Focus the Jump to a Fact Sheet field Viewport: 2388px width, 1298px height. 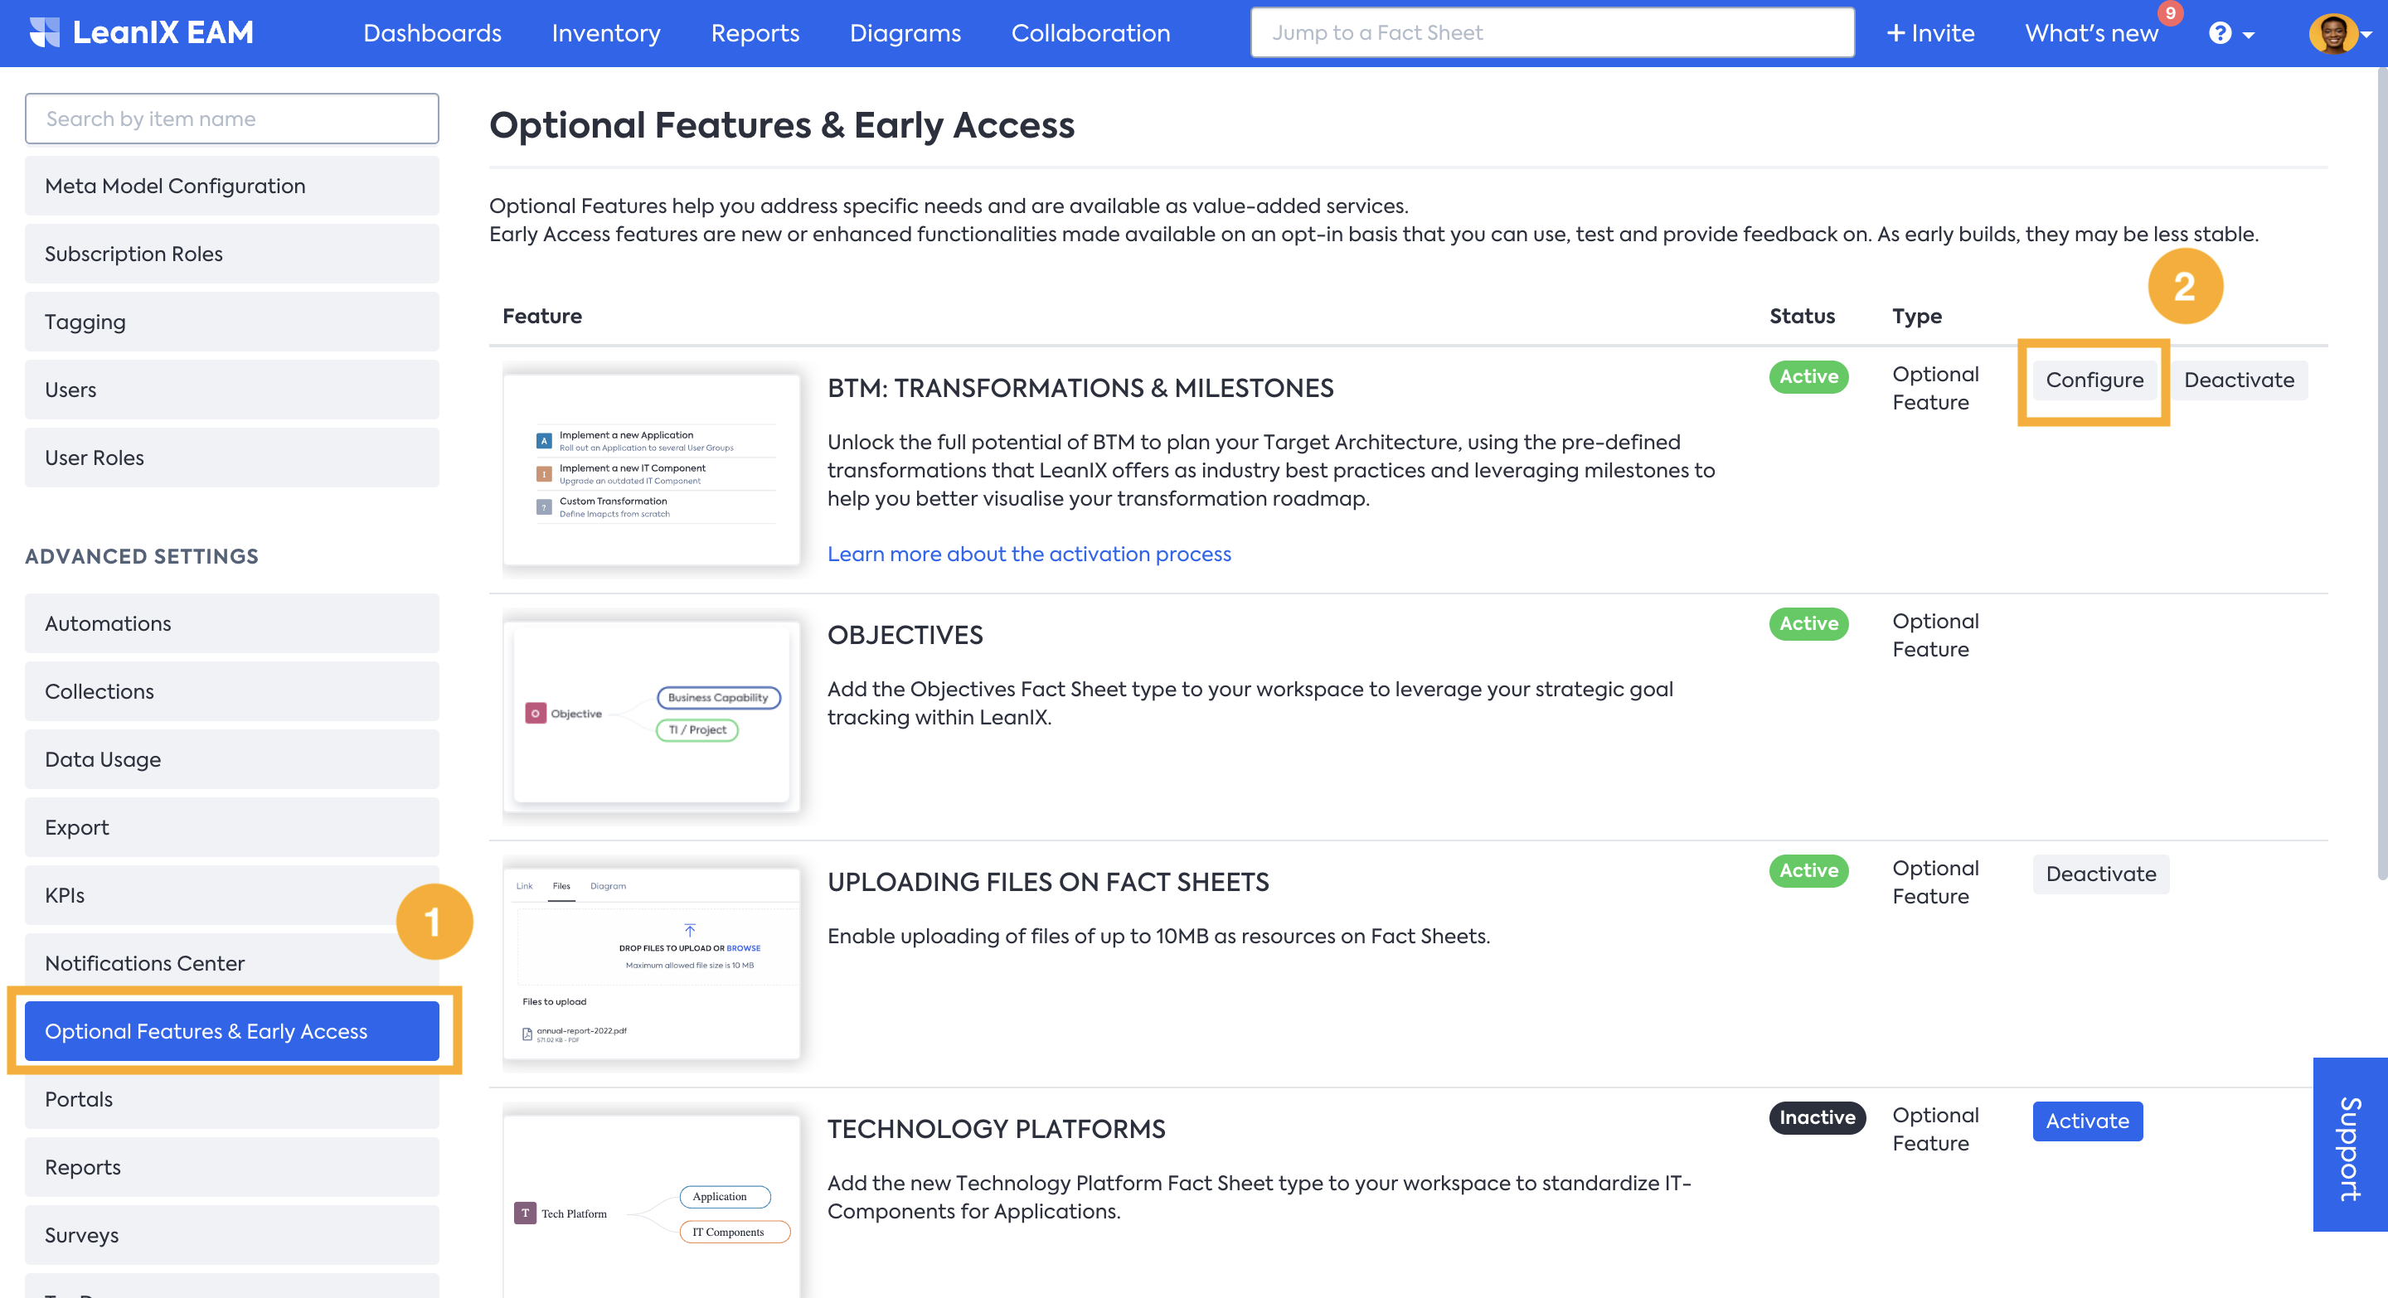pyautogui.click(x=1552, y=33)
